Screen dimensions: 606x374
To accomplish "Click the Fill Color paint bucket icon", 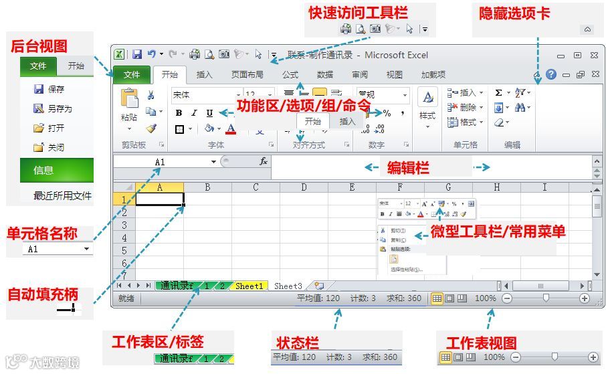I will coord(209,128).
